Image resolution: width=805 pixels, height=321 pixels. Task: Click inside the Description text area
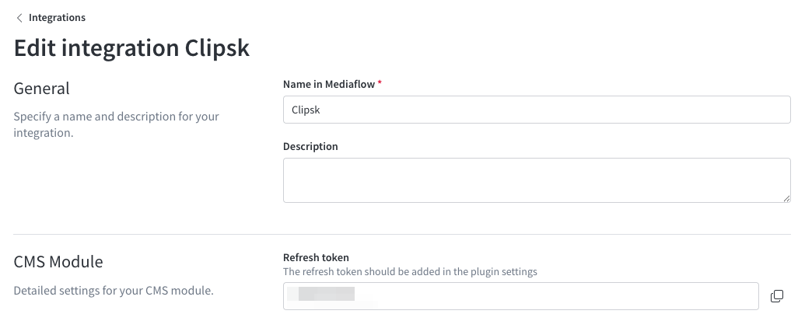click(537, 180)
